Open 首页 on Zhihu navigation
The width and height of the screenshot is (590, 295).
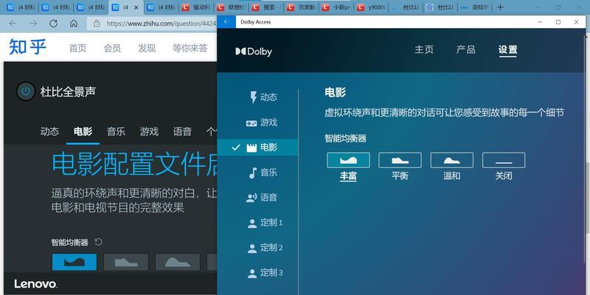pos(78,48)
